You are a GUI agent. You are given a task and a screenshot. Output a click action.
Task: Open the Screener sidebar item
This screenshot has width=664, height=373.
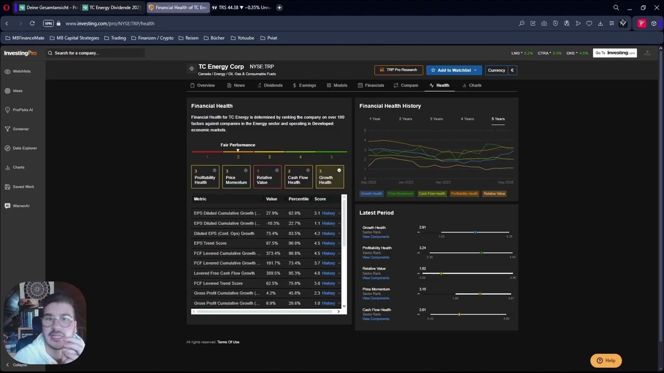(x=17, y=129)
